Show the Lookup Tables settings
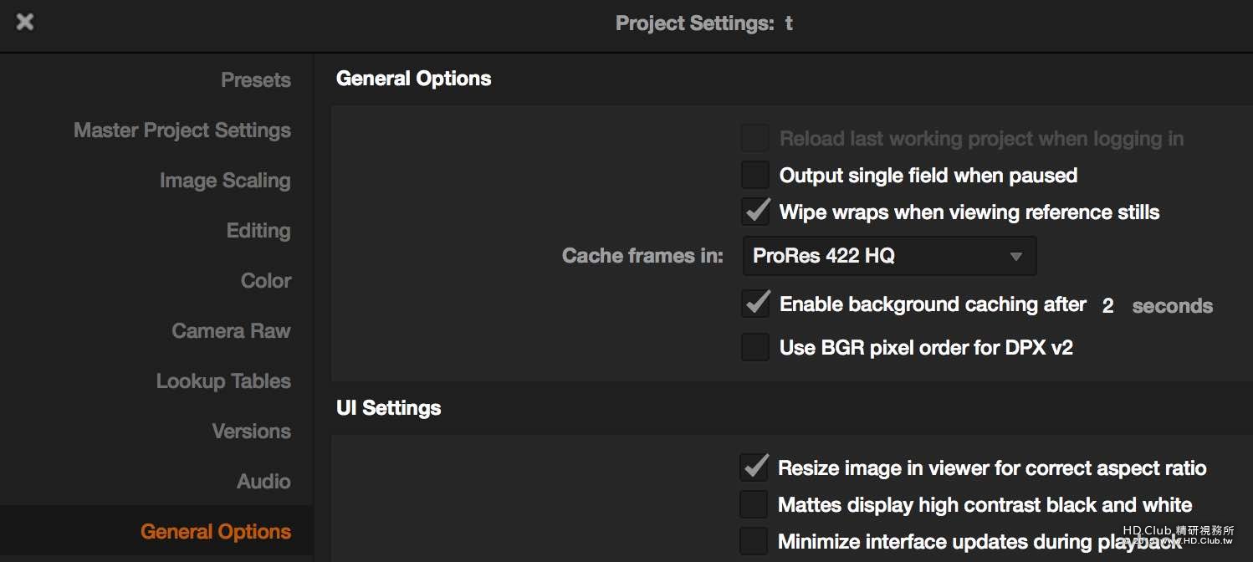Screen dimensions: 1253x562 [223, 381]
